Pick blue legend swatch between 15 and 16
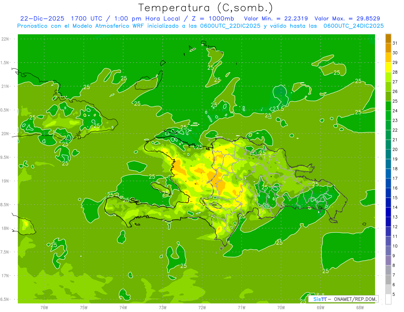404x312 pixels. click(x=388, y=193)
